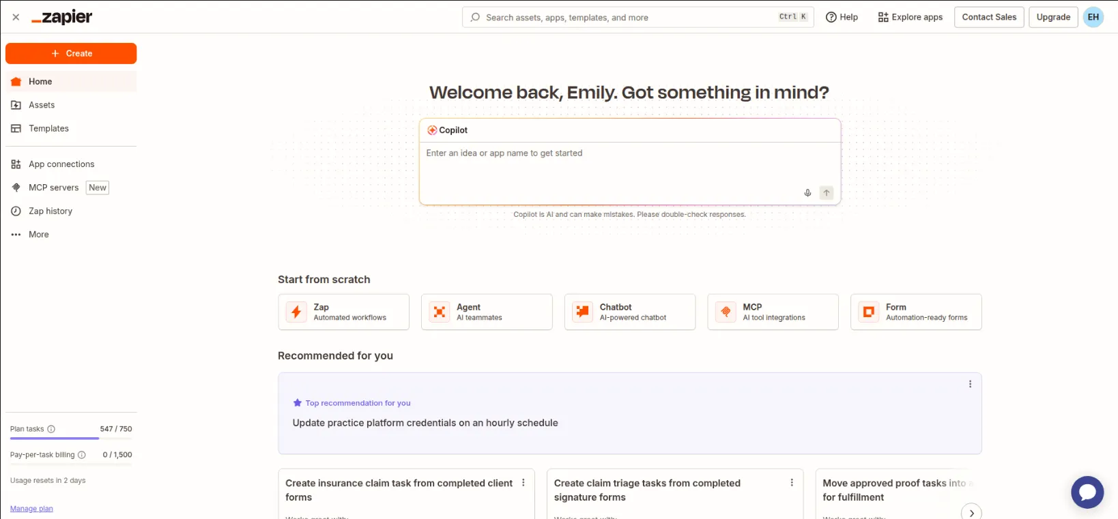Click the Plan tasks usage progress bar
Viewport: 1118px width, 519px height.
click(x=71, y=439)
